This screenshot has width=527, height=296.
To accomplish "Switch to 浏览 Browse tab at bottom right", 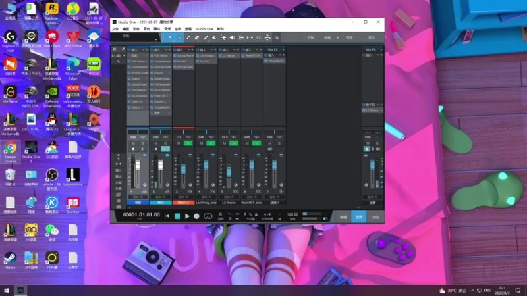I will click(375, 217).
